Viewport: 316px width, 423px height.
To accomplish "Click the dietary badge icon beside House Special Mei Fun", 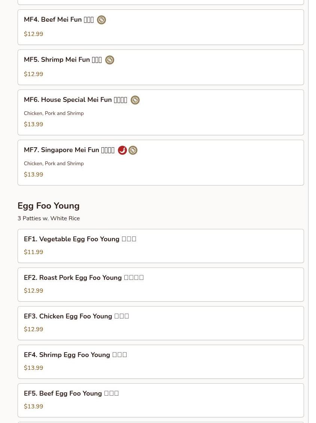I will pyautogui.click(x=135, y=100).
